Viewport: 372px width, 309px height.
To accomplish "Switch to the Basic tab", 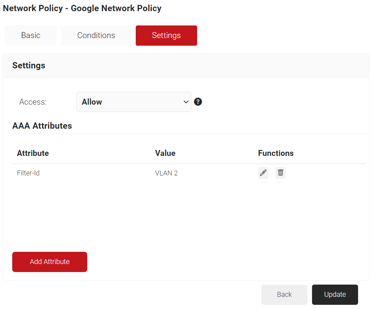I will [x=31, y=36].
